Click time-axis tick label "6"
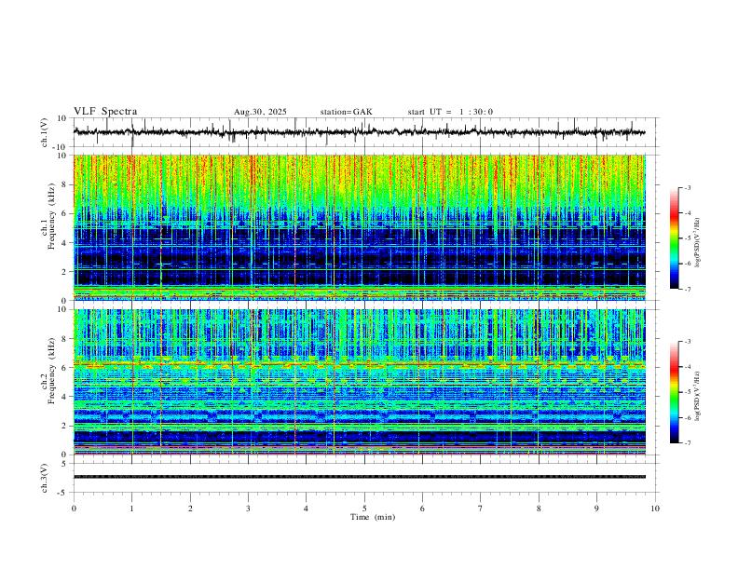The width and height of the screenshot is (738, 570). click(x=422, y=509)
